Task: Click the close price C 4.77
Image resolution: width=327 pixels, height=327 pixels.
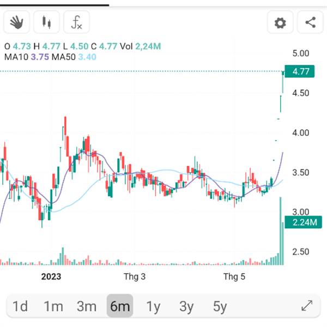Action: click(104, 46)
